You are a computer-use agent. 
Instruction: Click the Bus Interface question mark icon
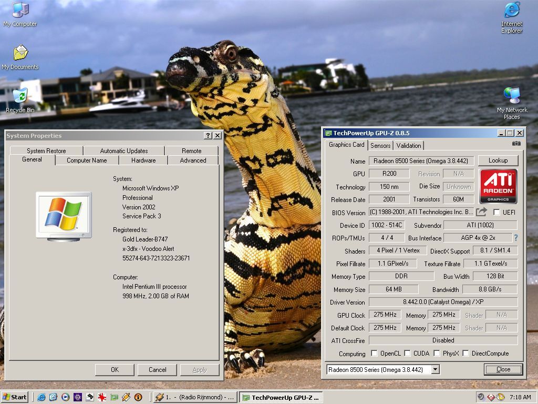pyautogui.click(x=515, y=238)
